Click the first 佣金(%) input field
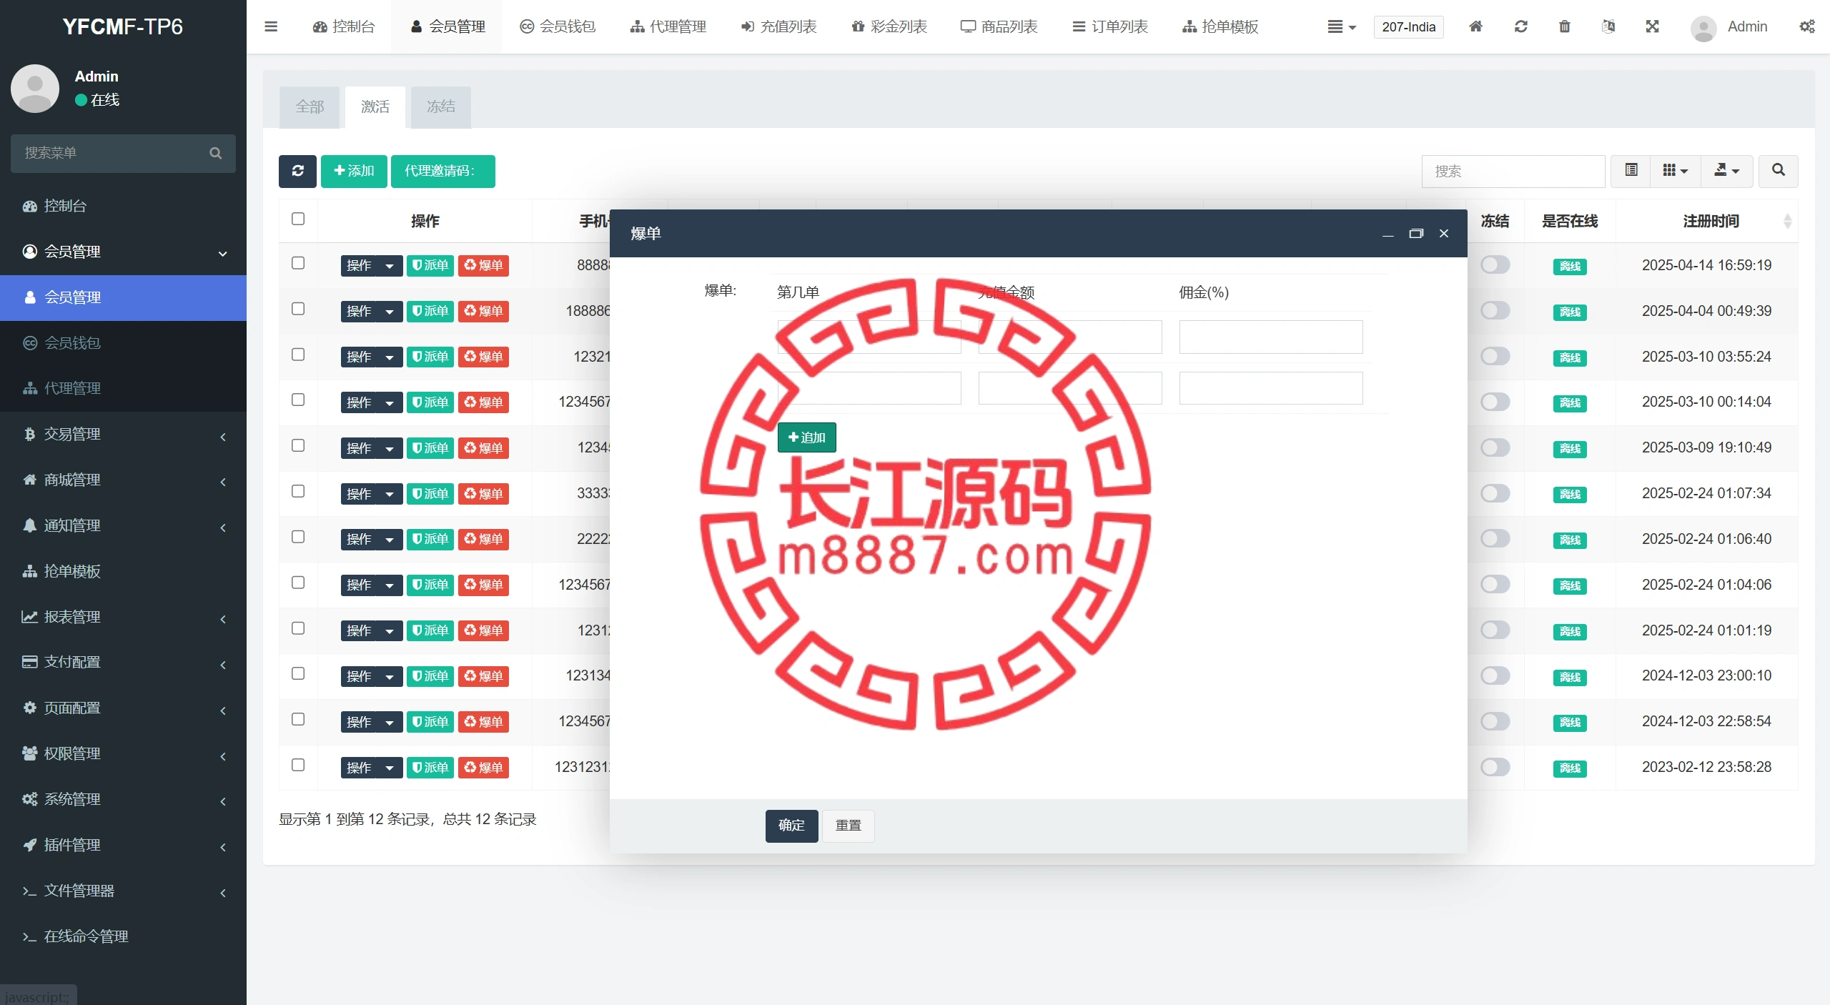Image resolution: width=1830 pixels, height=1005 pixels. 1270,337
